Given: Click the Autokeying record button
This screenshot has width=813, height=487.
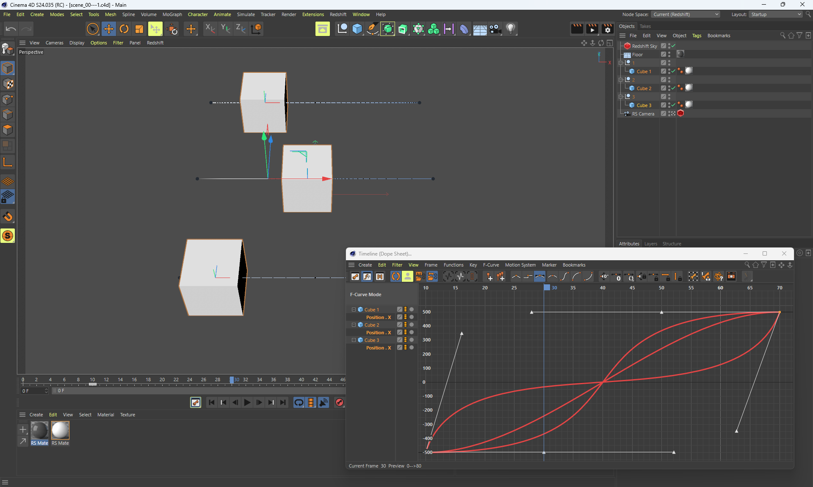Looking at the screenshot, I should click(x=339, y=402).
